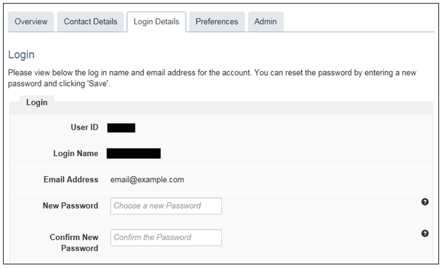Click the bold Login fieldset legend
Image resolution: width=442 pixels, height=268 pixels.
tap(36, 102)
